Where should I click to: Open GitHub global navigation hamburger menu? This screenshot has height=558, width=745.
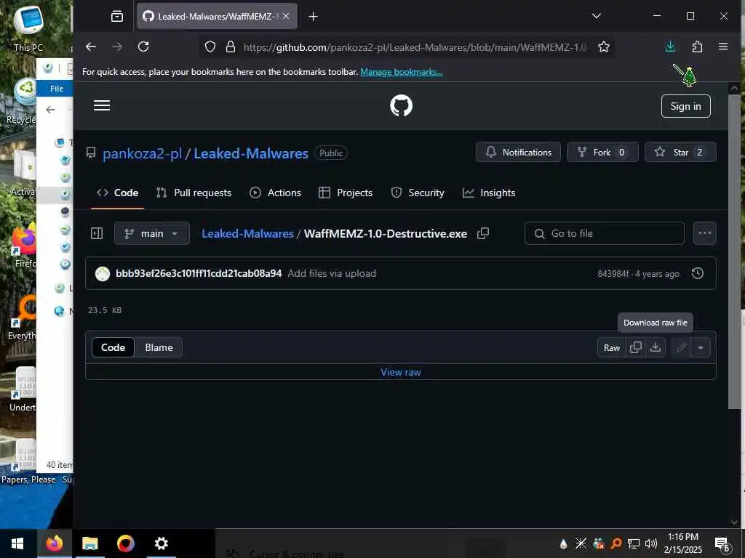pyautogui.click(x=102, y=105)
